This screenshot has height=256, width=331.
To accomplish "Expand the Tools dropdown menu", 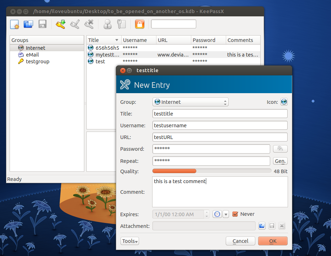I will [130, 241].
